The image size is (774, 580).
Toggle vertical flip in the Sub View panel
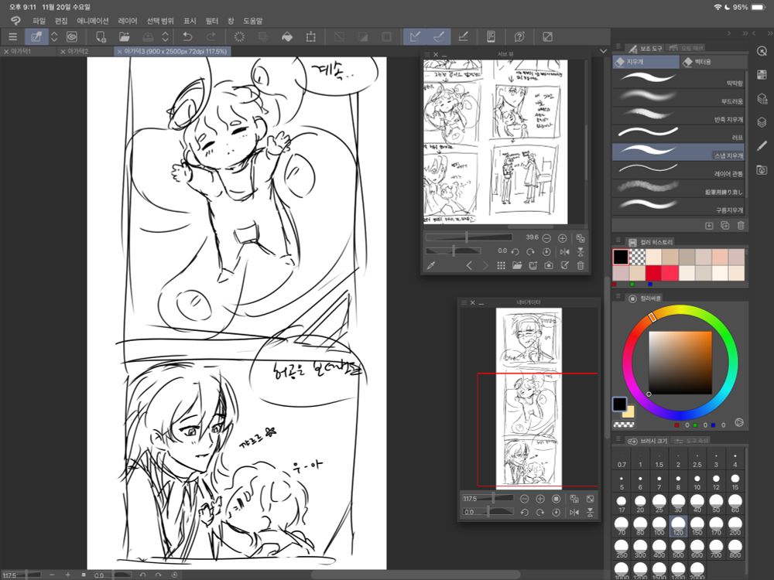point(580,252)
